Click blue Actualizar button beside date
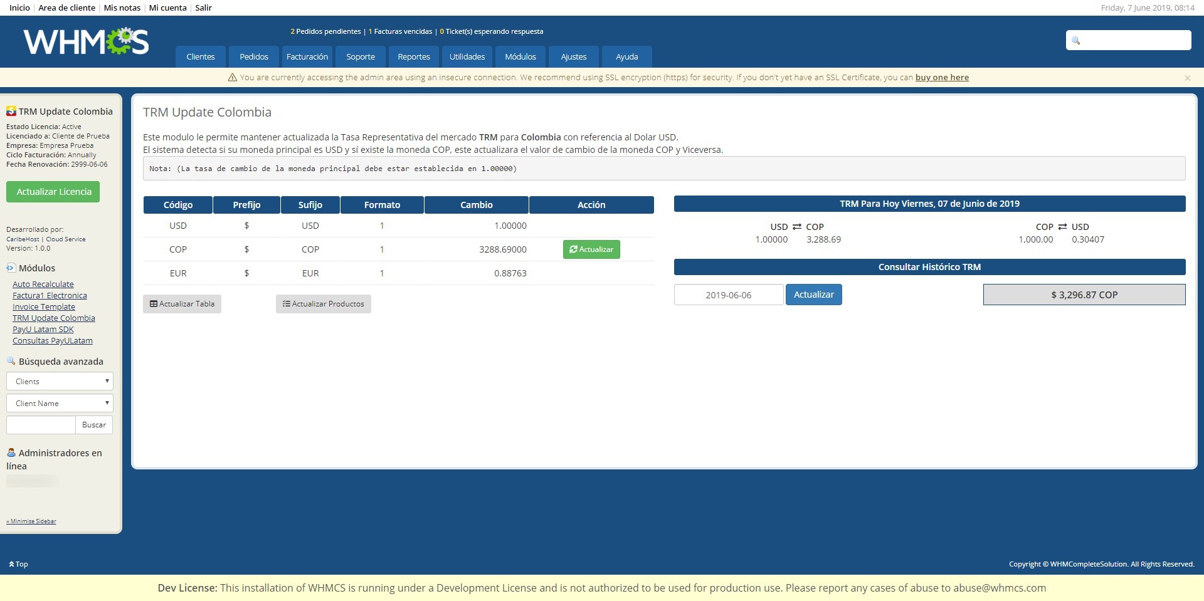 tap(814, 295)
